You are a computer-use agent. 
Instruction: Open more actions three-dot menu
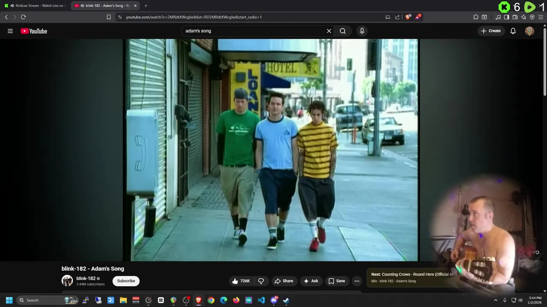coord(357,281)
